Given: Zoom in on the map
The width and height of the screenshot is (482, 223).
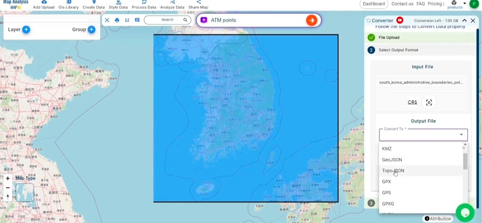Looking at the screenshot, I should coord(8,178).
